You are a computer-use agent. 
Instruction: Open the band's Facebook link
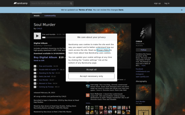[139, 69]
